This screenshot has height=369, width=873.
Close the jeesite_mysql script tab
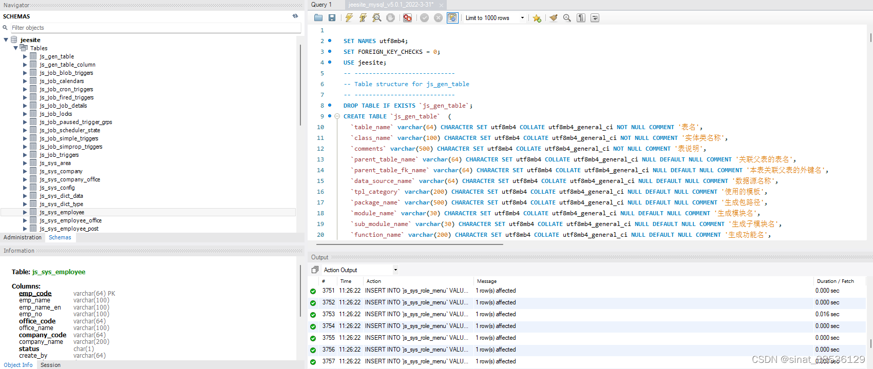[x=441, y=5]
